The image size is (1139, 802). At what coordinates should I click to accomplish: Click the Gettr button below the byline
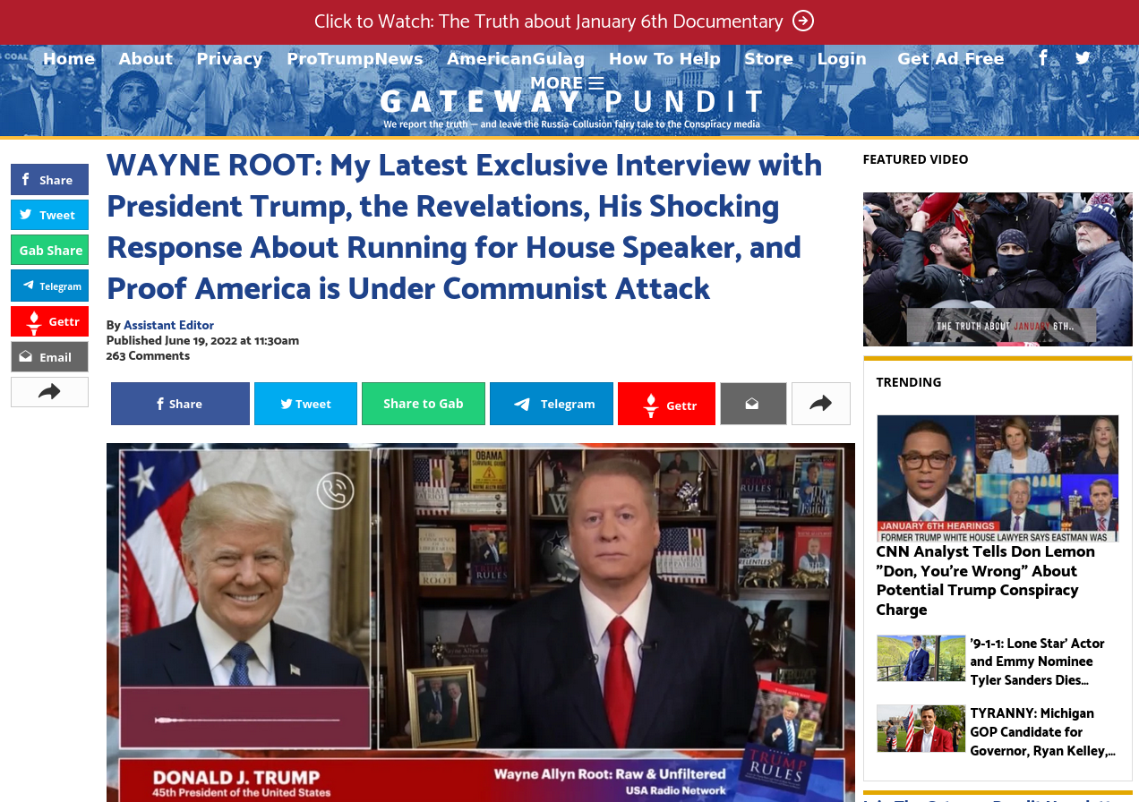pos(666,404)
